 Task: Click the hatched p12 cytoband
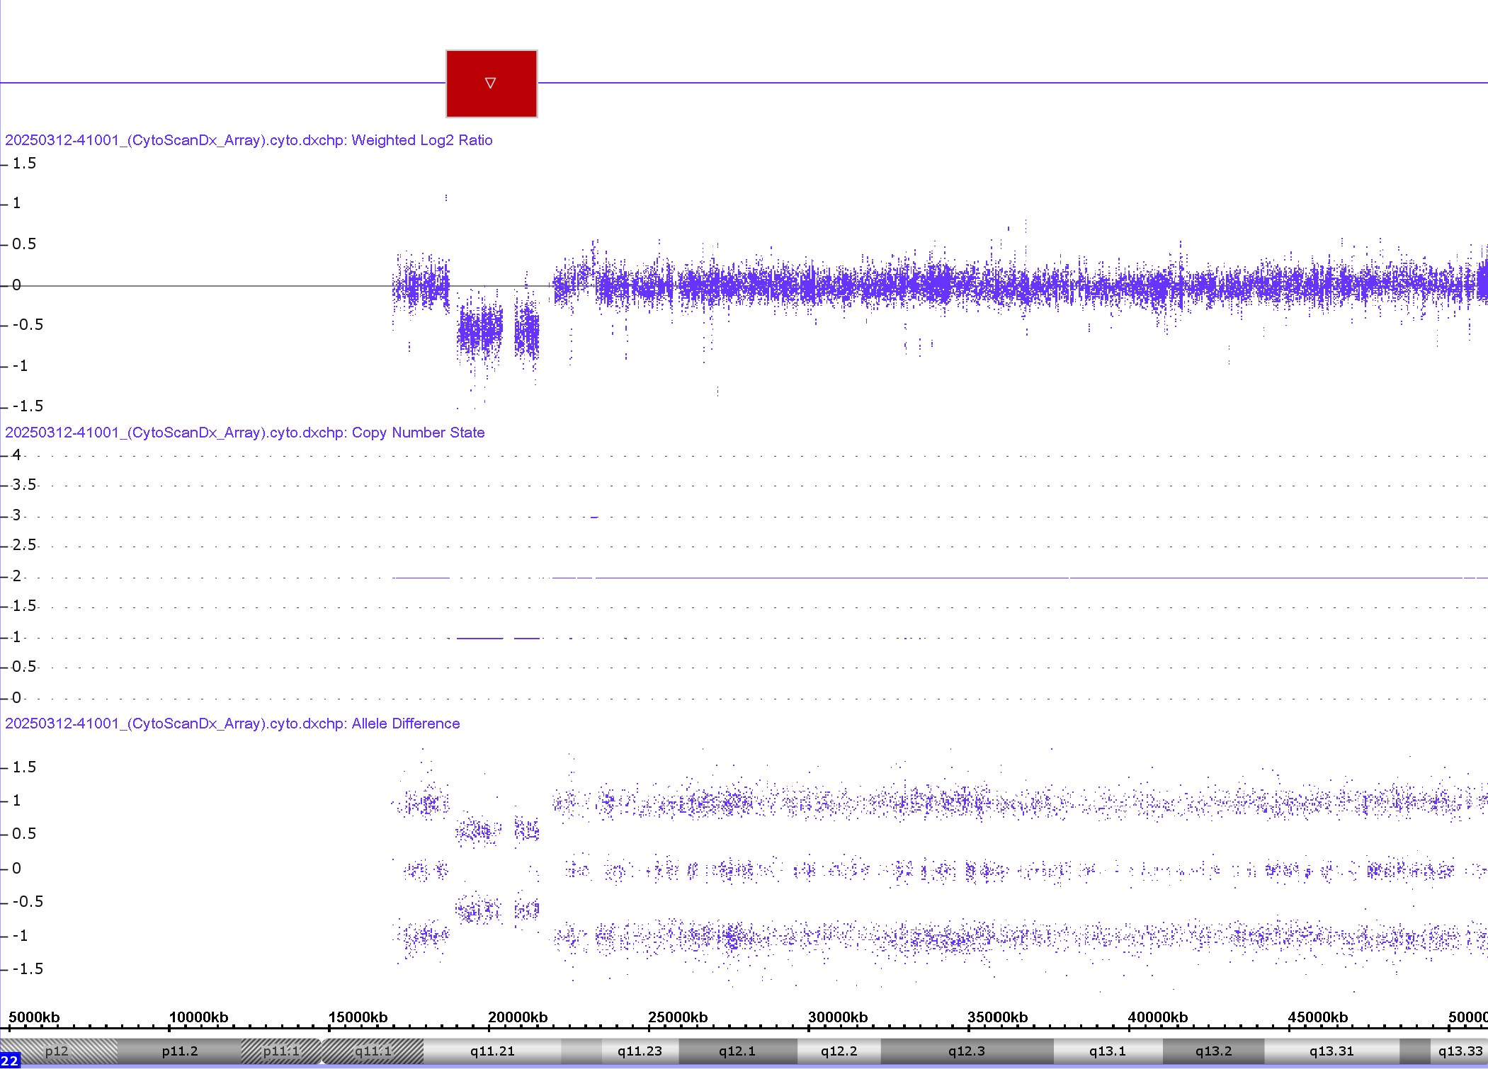tap(57, 1051)
